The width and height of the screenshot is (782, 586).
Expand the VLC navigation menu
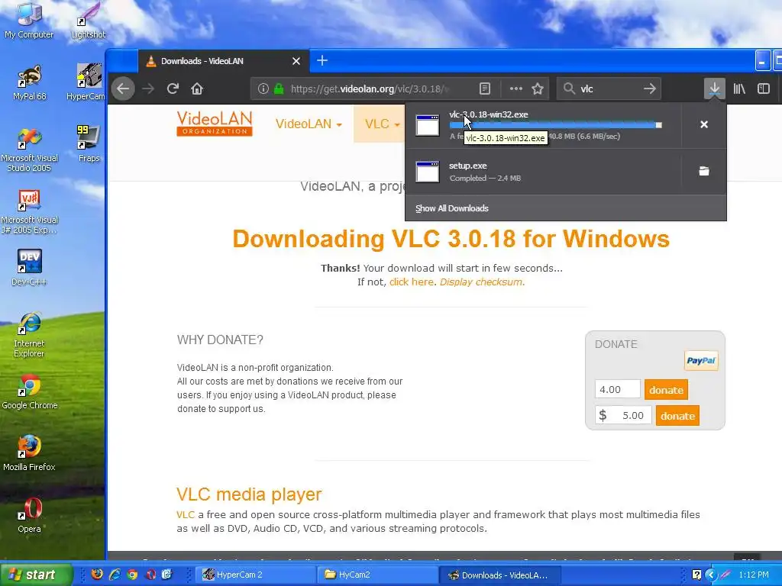click(x=382, y=124)
